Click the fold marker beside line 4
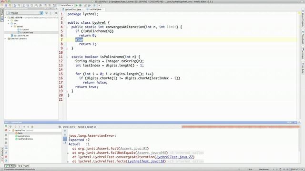Screen dimensions: 305x171 [67, 27]
